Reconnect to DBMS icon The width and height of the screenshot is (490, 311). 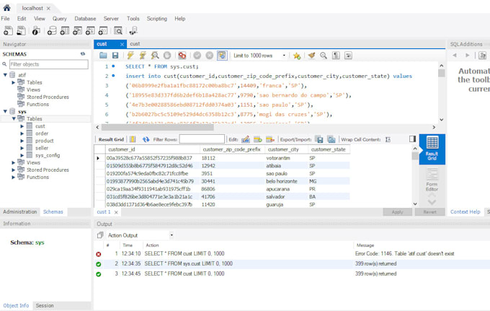pos(133,30)
